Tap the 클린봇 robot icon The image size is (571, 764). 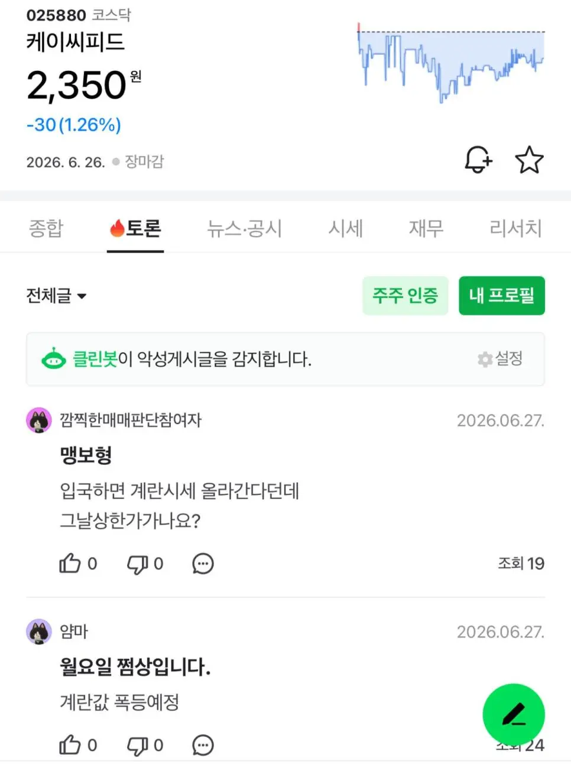(x=54, y=358)
